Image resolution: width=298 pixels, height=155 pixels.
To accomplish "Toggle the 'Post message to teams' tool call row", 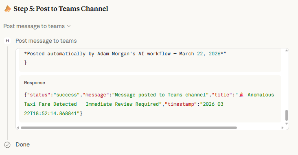I will pyautogui.click(x=46, y=41).
